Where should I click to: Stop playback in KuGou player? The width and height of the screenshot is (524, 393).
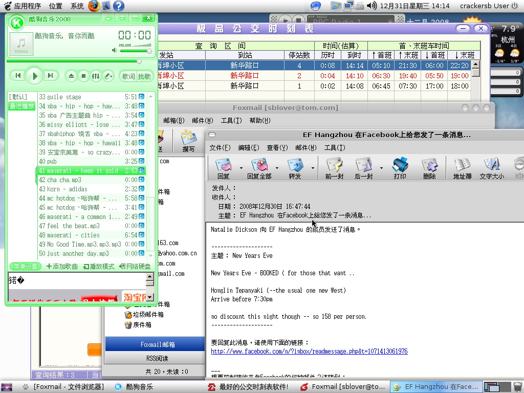(x=83, y=76)
